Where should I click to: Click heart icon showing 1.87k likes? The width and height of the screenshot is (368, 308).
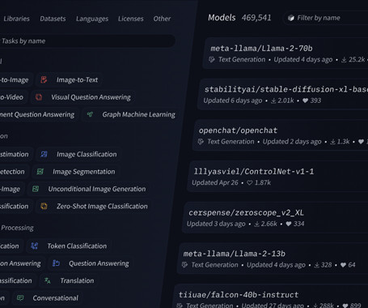(x=250, y=182)
